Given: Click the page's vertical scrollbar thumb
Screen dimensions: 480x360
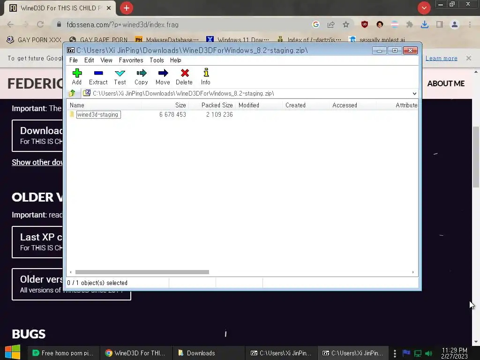Looking at the screenshot, I should (476, 157).
